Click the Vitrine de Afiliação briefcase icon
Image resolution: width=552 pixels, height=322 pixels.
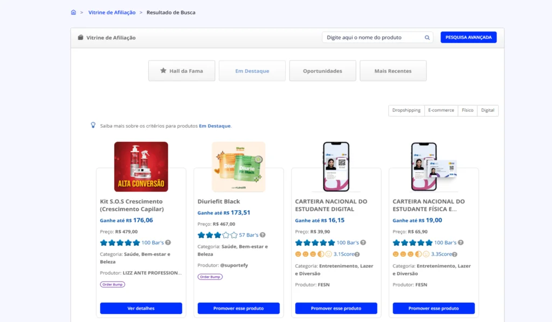[x=80, y=37]
